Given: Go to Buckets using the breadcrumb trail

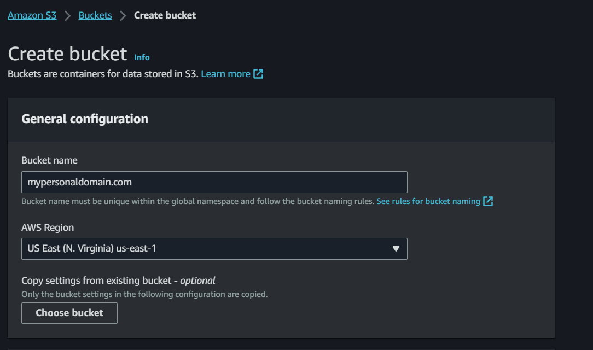Looking at the screenshot, I should [x=95, y=15].
